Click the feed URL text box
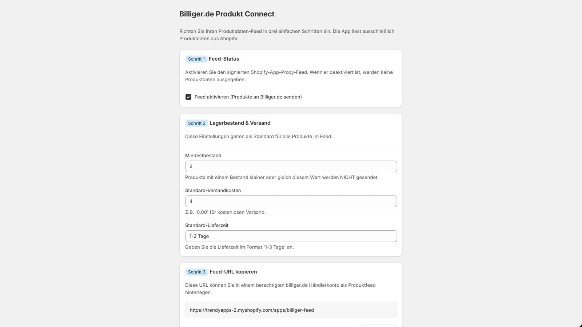Screen dimensions: 582x327 point(291,310)
